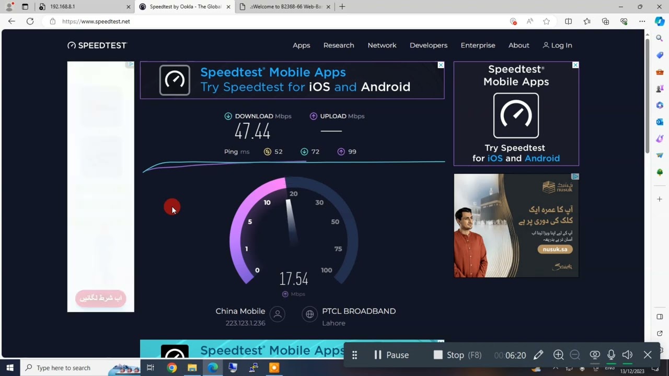Open the Developers navigation item

tap(429, 45)
